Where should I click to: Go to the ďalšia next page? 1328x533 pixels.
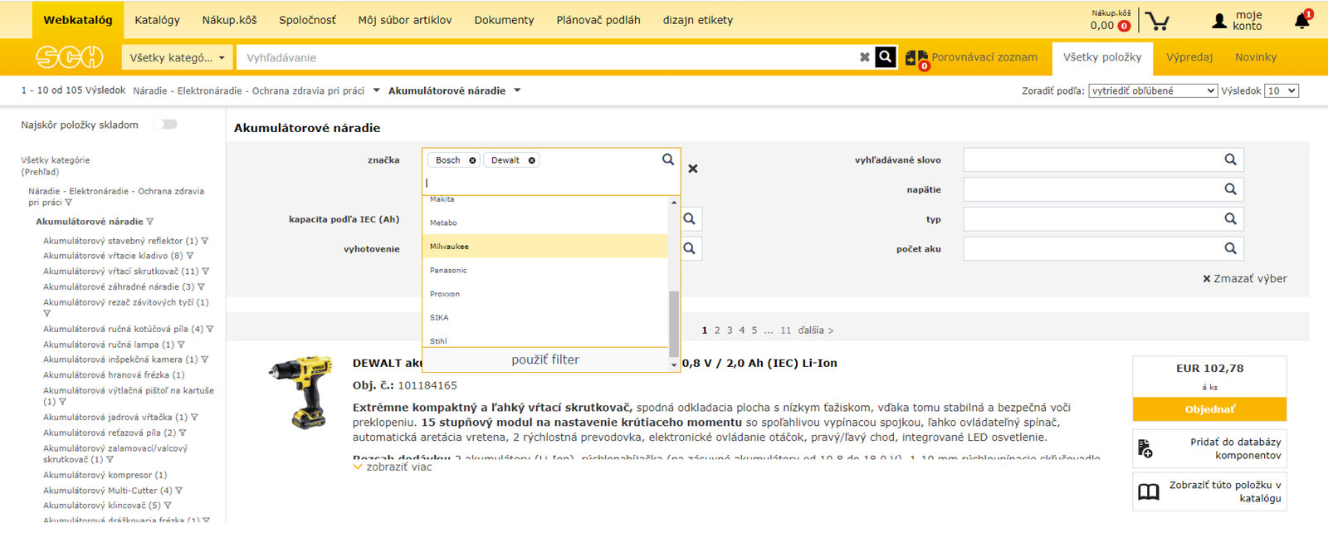816,330
